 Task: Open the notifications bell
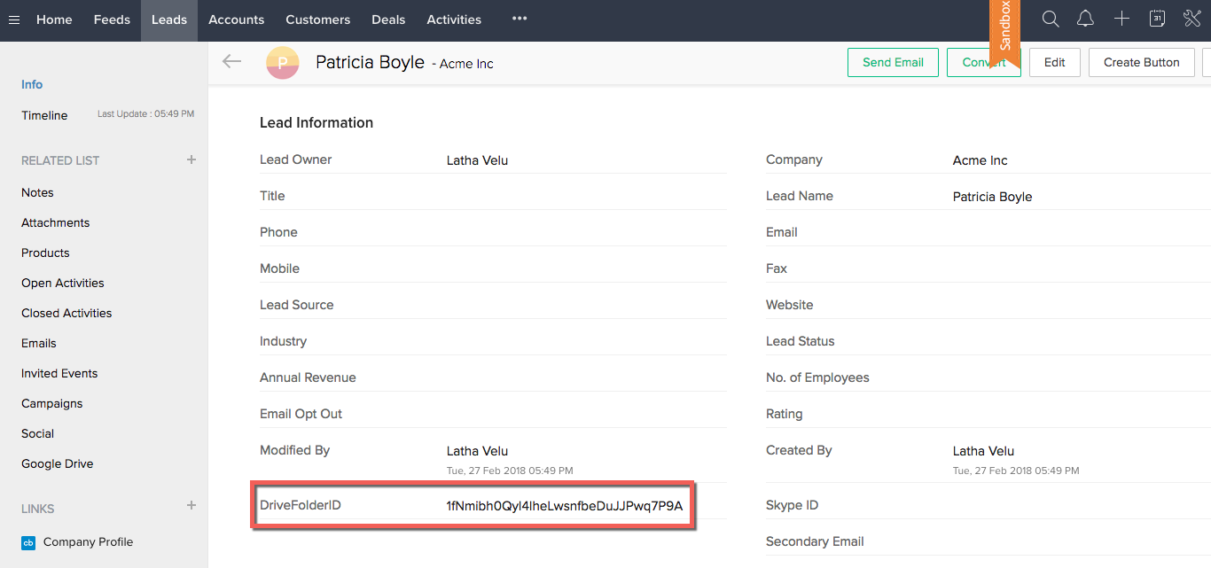pyautogui.click(x=1085, y=19)
